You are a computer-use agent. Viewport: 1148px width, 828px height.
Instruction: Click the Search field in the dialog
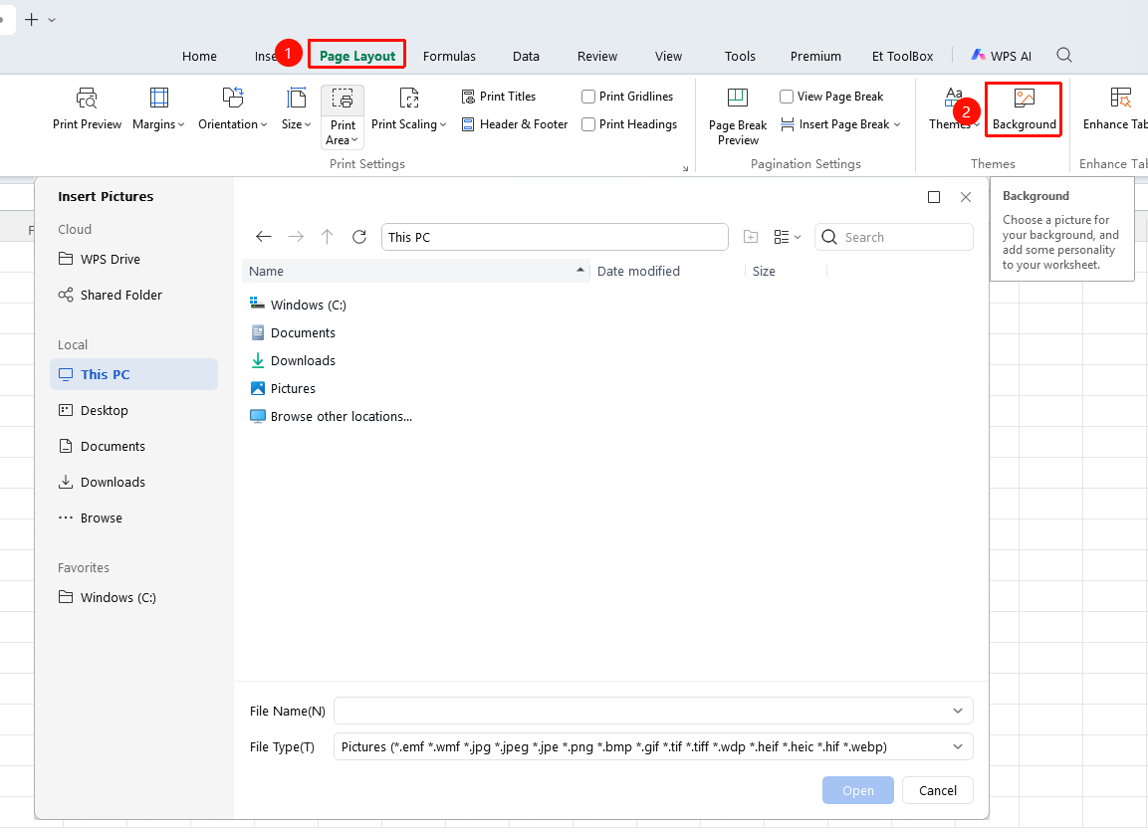pos(894,237)
